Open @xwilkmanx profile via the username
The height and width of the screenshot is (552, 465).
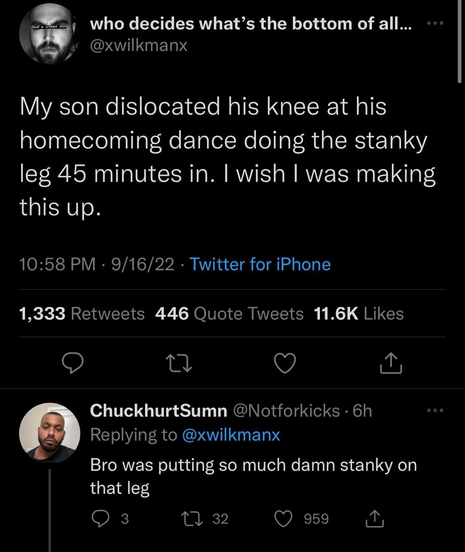tap(139, 45)
